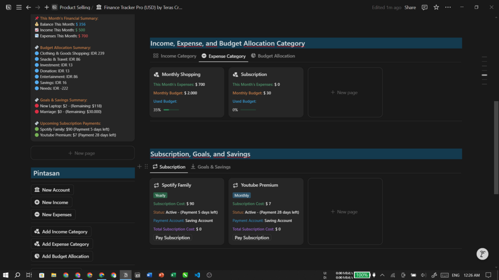
Task: Add block with plus icon beside Subscription
Action: point(140,167)
